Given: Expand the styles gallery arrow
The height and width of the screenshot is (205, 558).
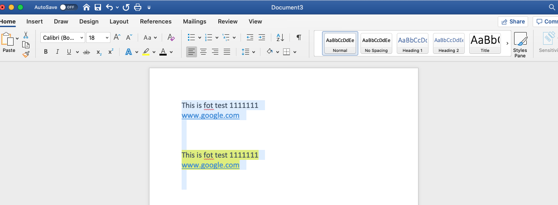Looking at the screenshot, I should [507, 43].
